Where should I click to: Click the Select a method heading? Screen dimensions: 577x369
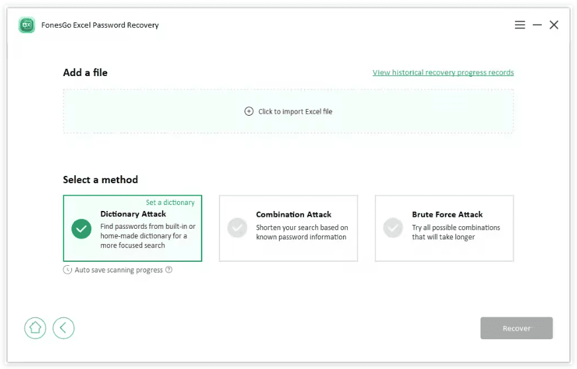(100, 180)
